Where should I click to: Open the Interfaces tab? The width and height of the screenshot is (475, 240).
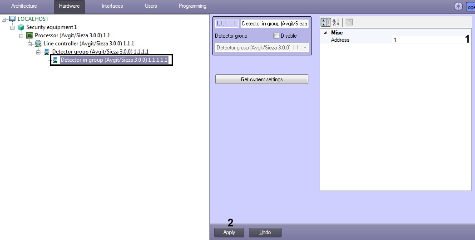112,6
